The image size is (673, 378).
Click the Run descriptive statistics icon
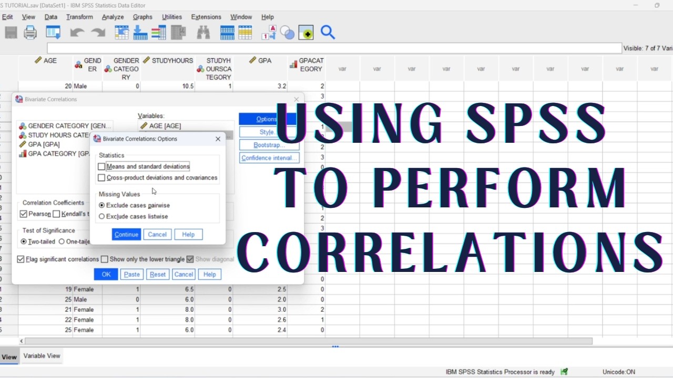tap(179, 33)
